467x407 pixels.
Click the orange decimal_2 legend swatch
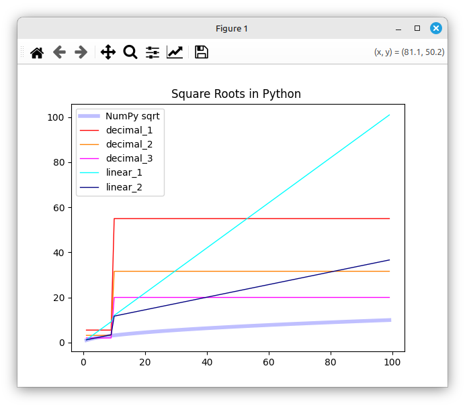(90, 144)
